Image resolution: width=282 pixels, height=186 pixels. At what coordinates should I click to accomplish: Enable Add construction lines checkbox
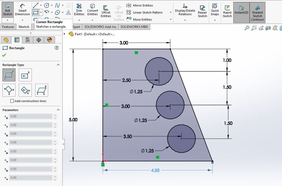click(x=12, y=101)
